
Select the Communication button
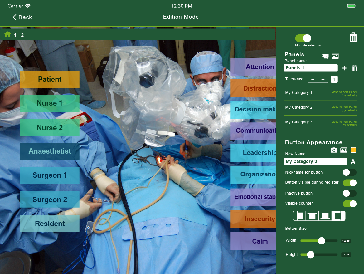tap(253, 131)
